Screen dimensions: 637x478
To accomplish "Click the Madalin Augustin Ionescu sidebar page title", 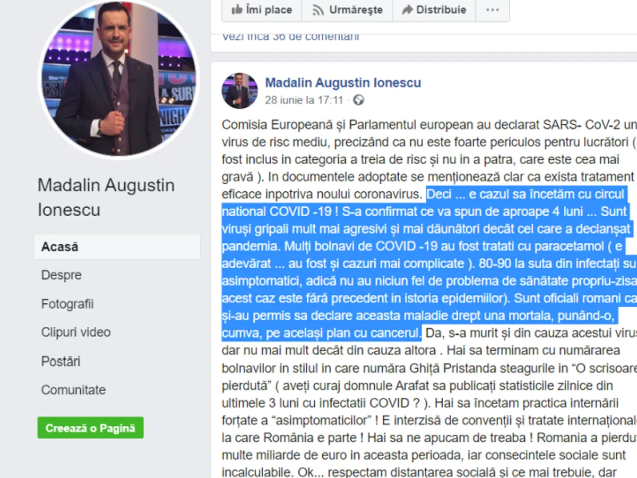I will click(x=106, y=197).
